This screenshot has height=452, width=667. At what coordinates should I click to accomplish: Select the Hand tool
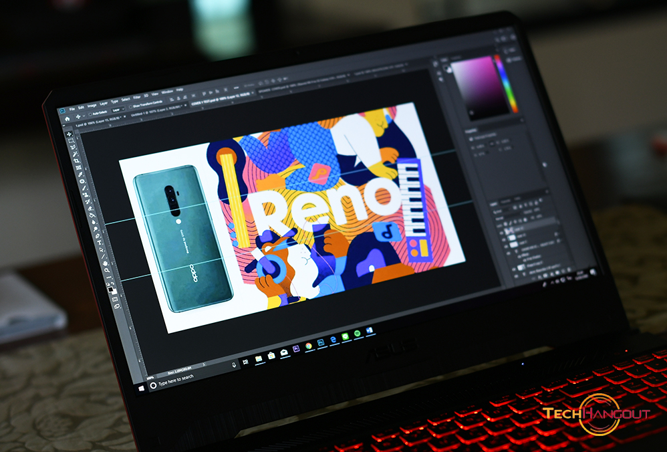point(105,263)
